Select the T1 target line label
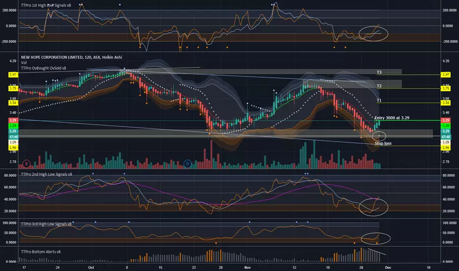This screenshot has height=271, width=459. coord(379,100)
